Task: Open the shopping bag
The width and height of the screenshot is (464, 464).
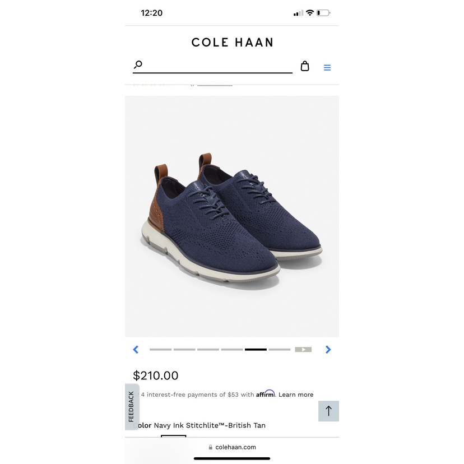Action: 305,66
